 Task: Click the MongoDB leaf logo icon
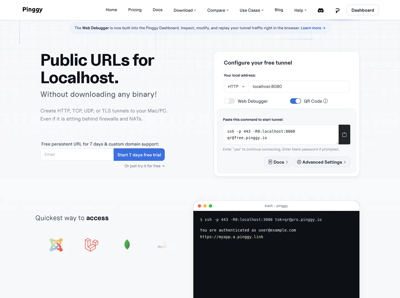coord(127,245)
